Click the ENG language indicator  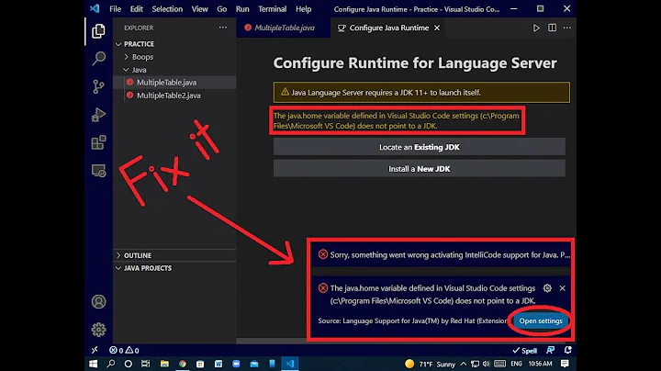coord(516,364)
